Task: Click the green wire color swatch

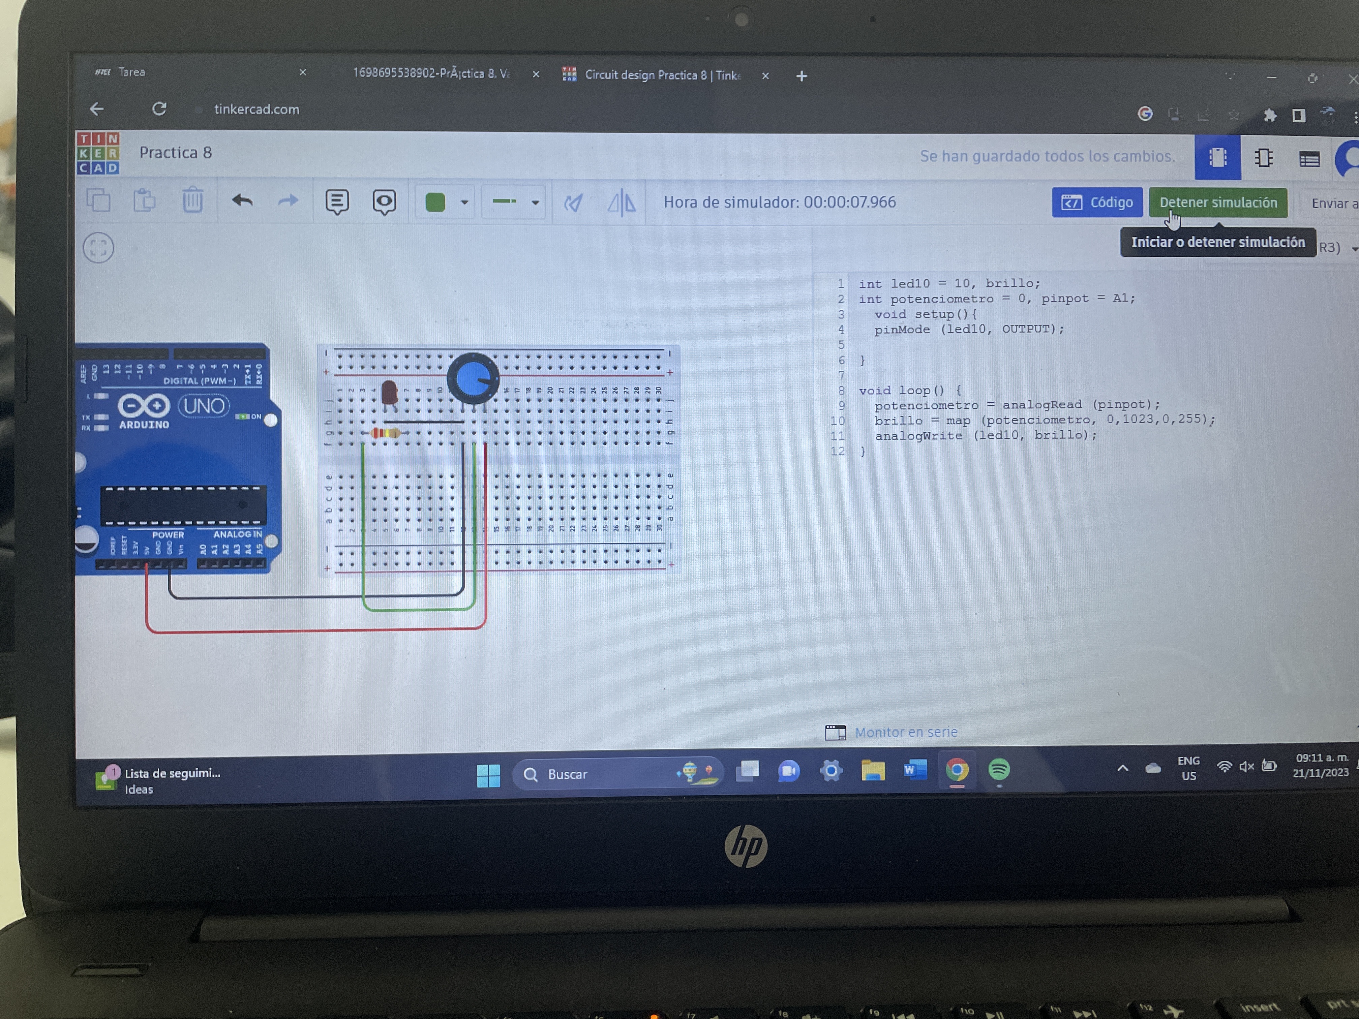Action: 435,202
